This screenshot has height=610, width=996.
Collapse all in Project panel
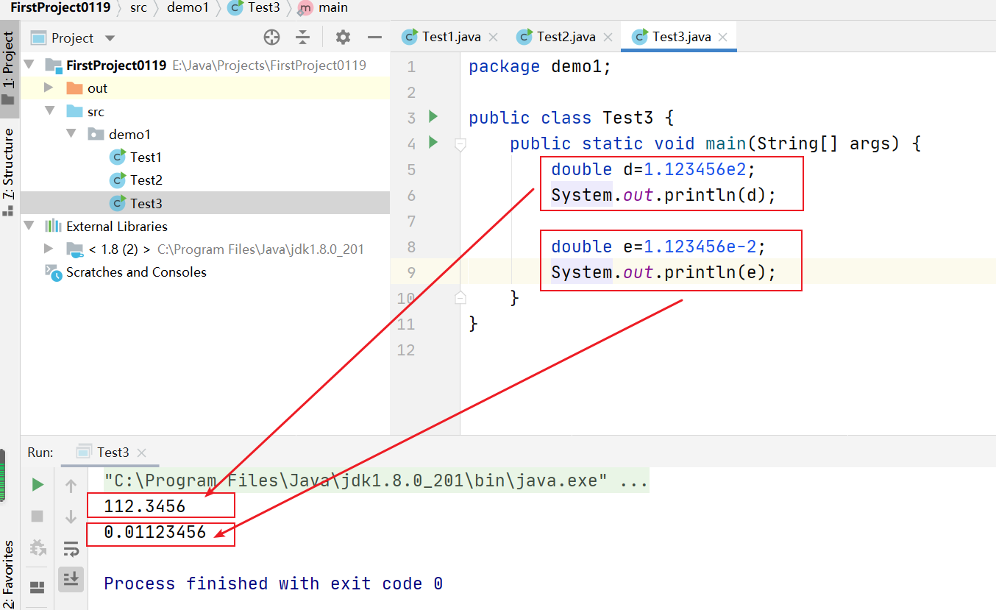coord(303,38)
